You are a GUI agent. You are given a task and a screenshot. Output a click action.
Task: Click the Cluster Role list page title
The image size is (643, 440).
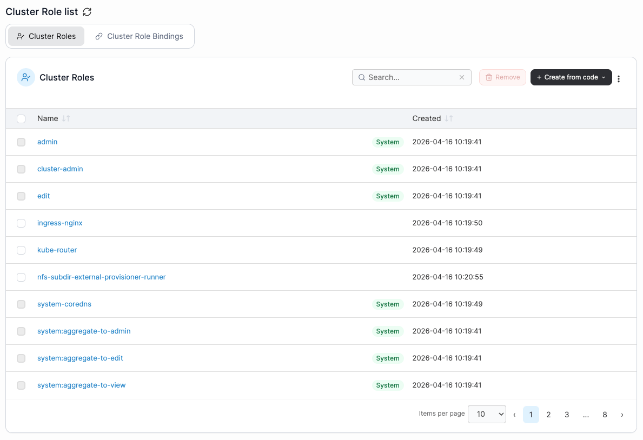pos(42,12)
